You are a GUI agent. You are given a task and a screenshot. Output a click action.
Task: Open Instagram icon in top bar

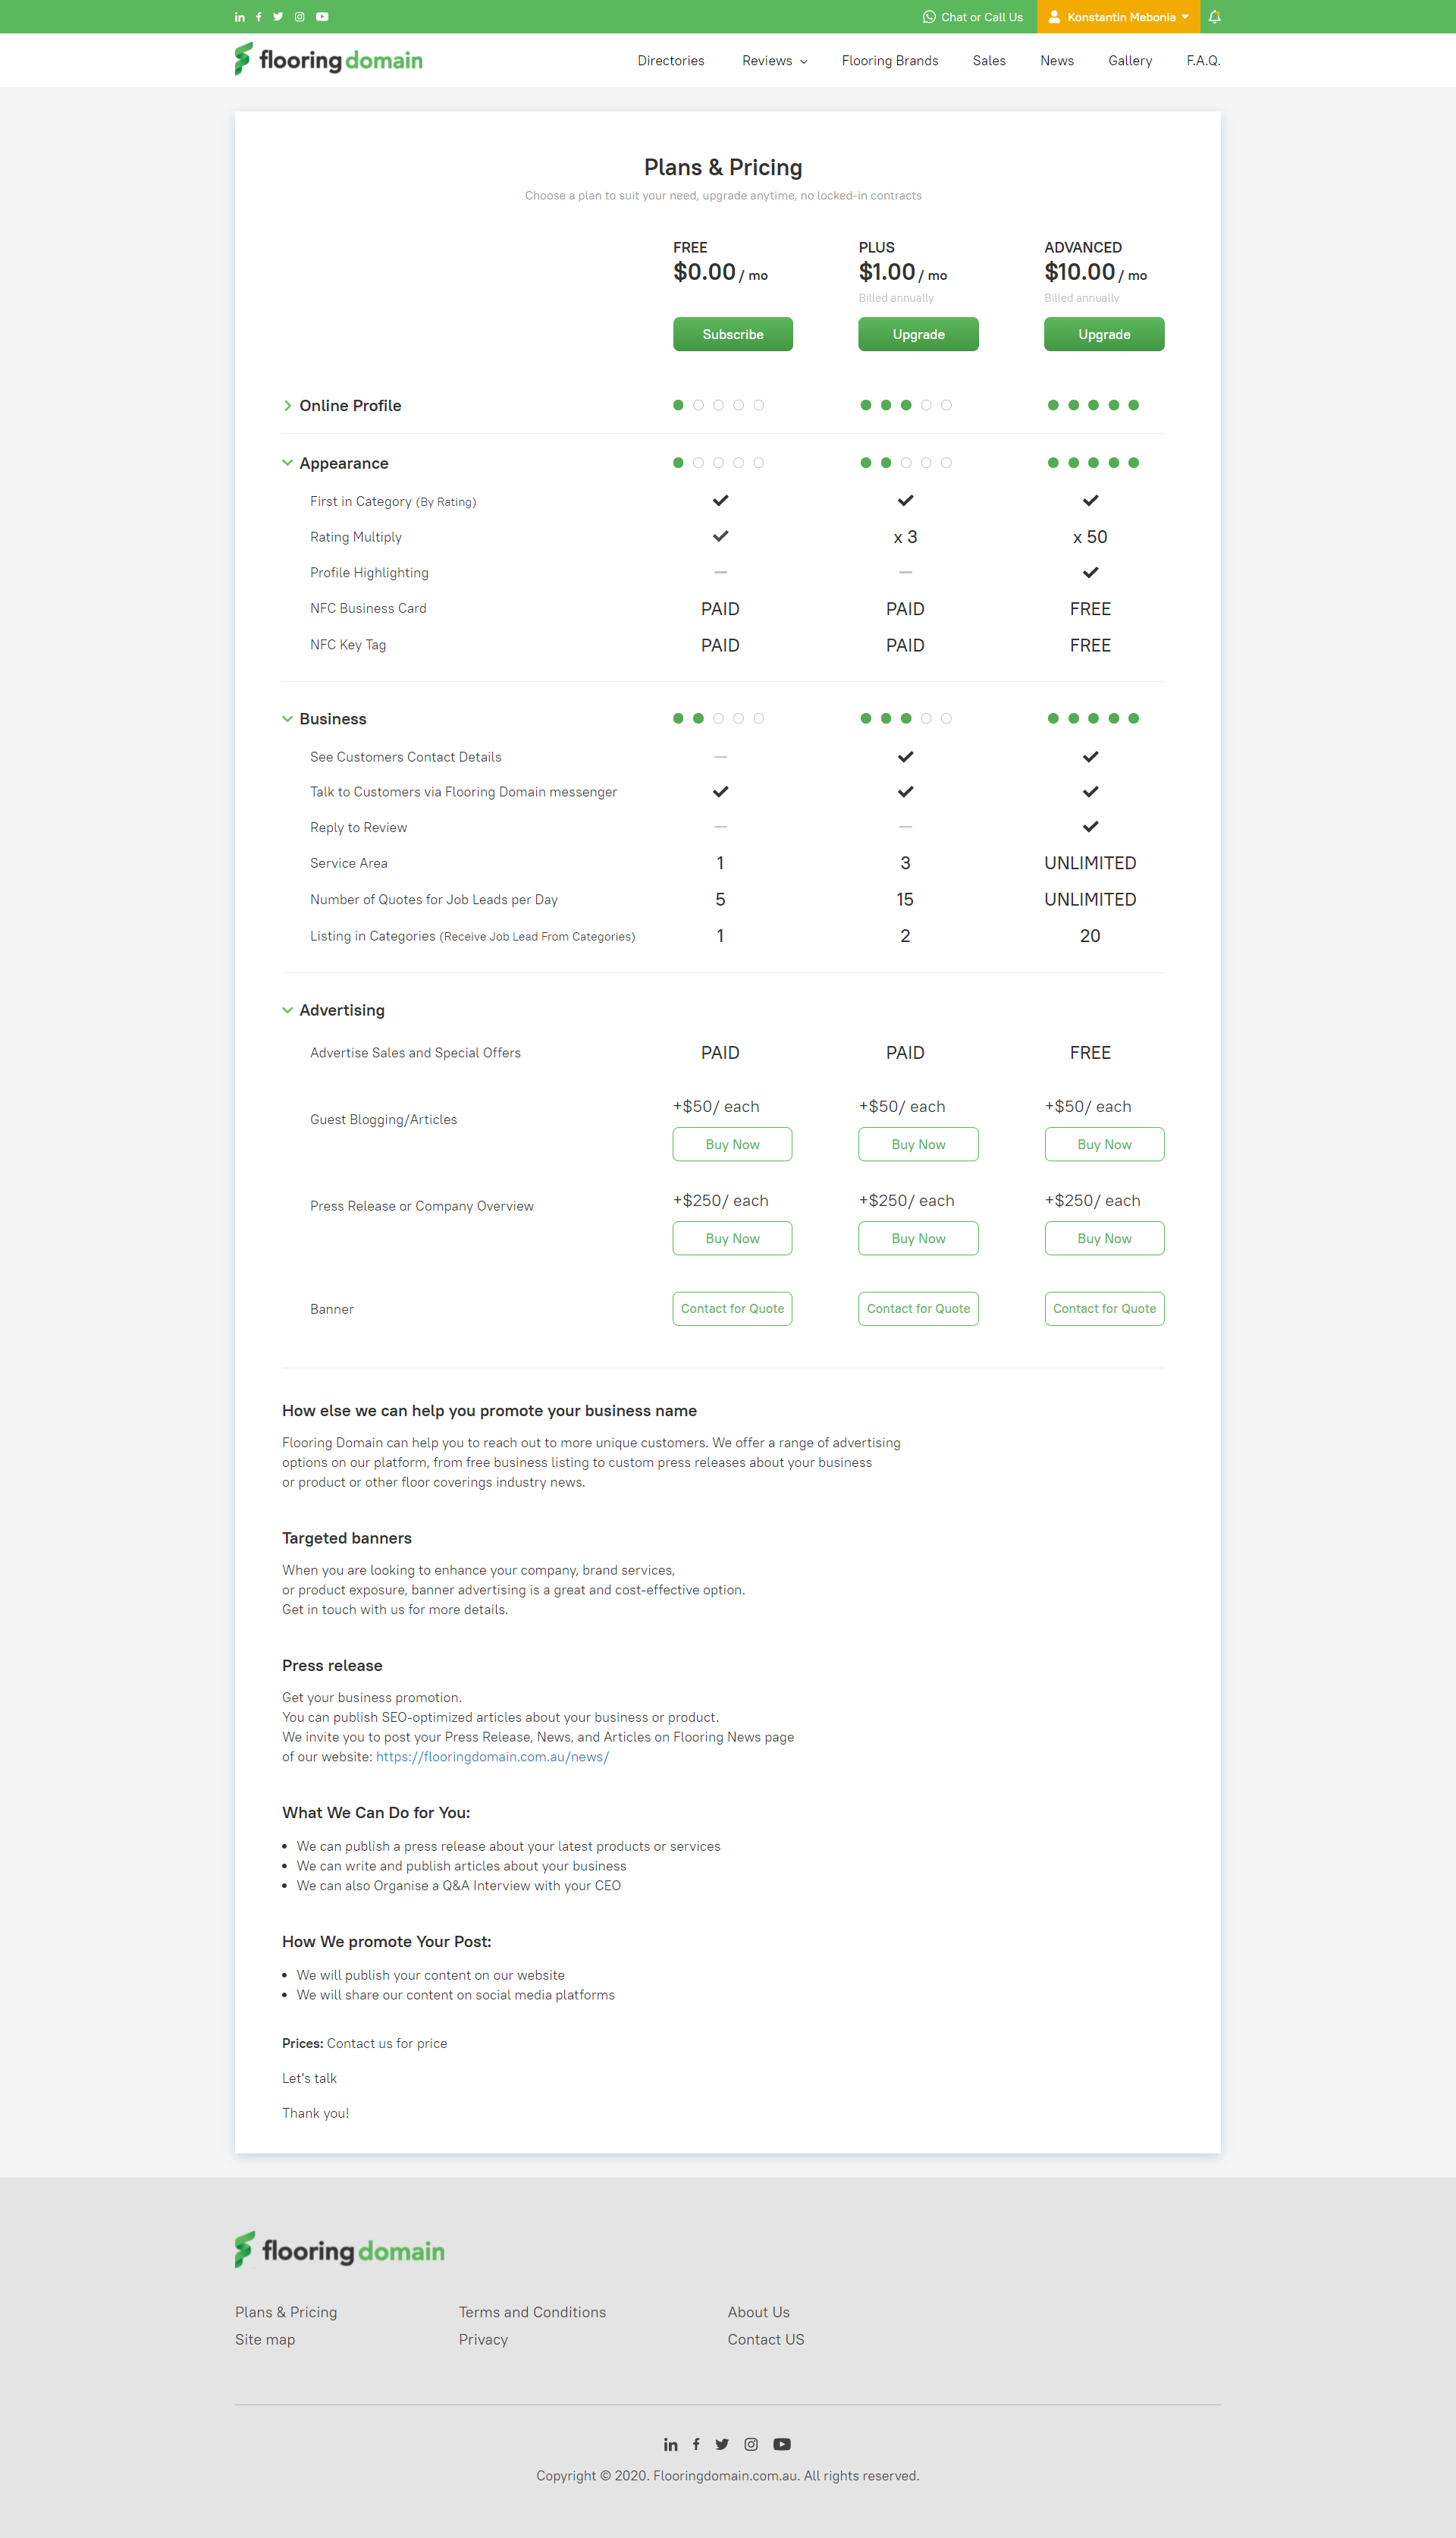pos(299,17)
